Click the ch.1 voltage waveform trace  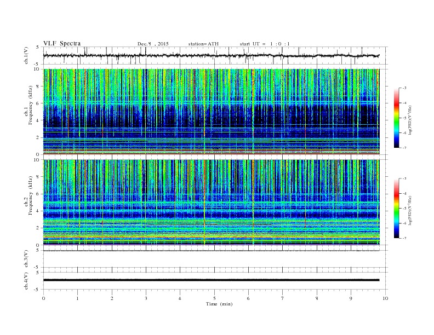pyautogui.click(x=211, y=55)
